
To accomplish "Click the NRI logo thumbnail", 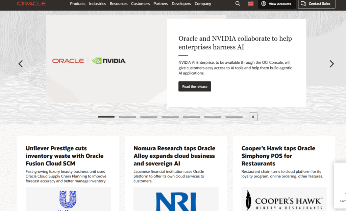I will (176, 199).
